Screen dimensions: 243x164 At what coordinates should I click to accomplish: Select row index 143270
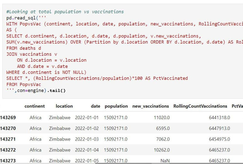pyautogui.click(x=8, y=128)
